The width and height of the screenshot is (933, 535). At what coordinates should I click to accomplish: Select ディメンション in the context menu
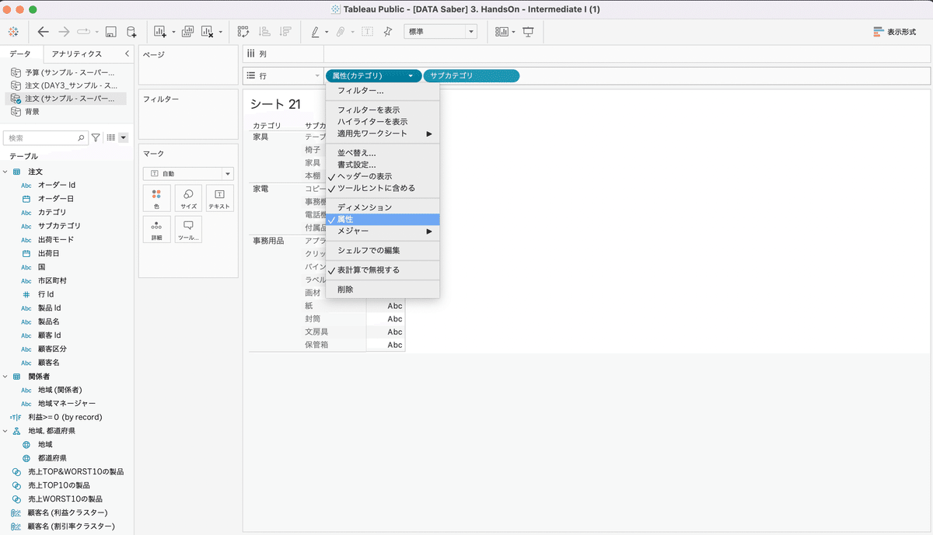click(x=383, y=208)
